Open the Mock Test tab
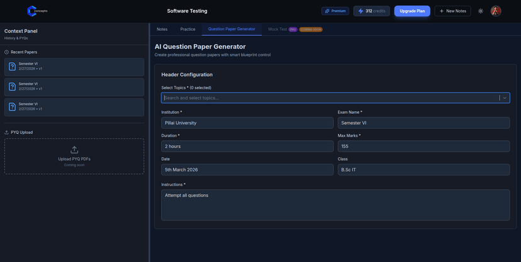The width and height of the screenshot is (521, 262). [x=277, y=29]
